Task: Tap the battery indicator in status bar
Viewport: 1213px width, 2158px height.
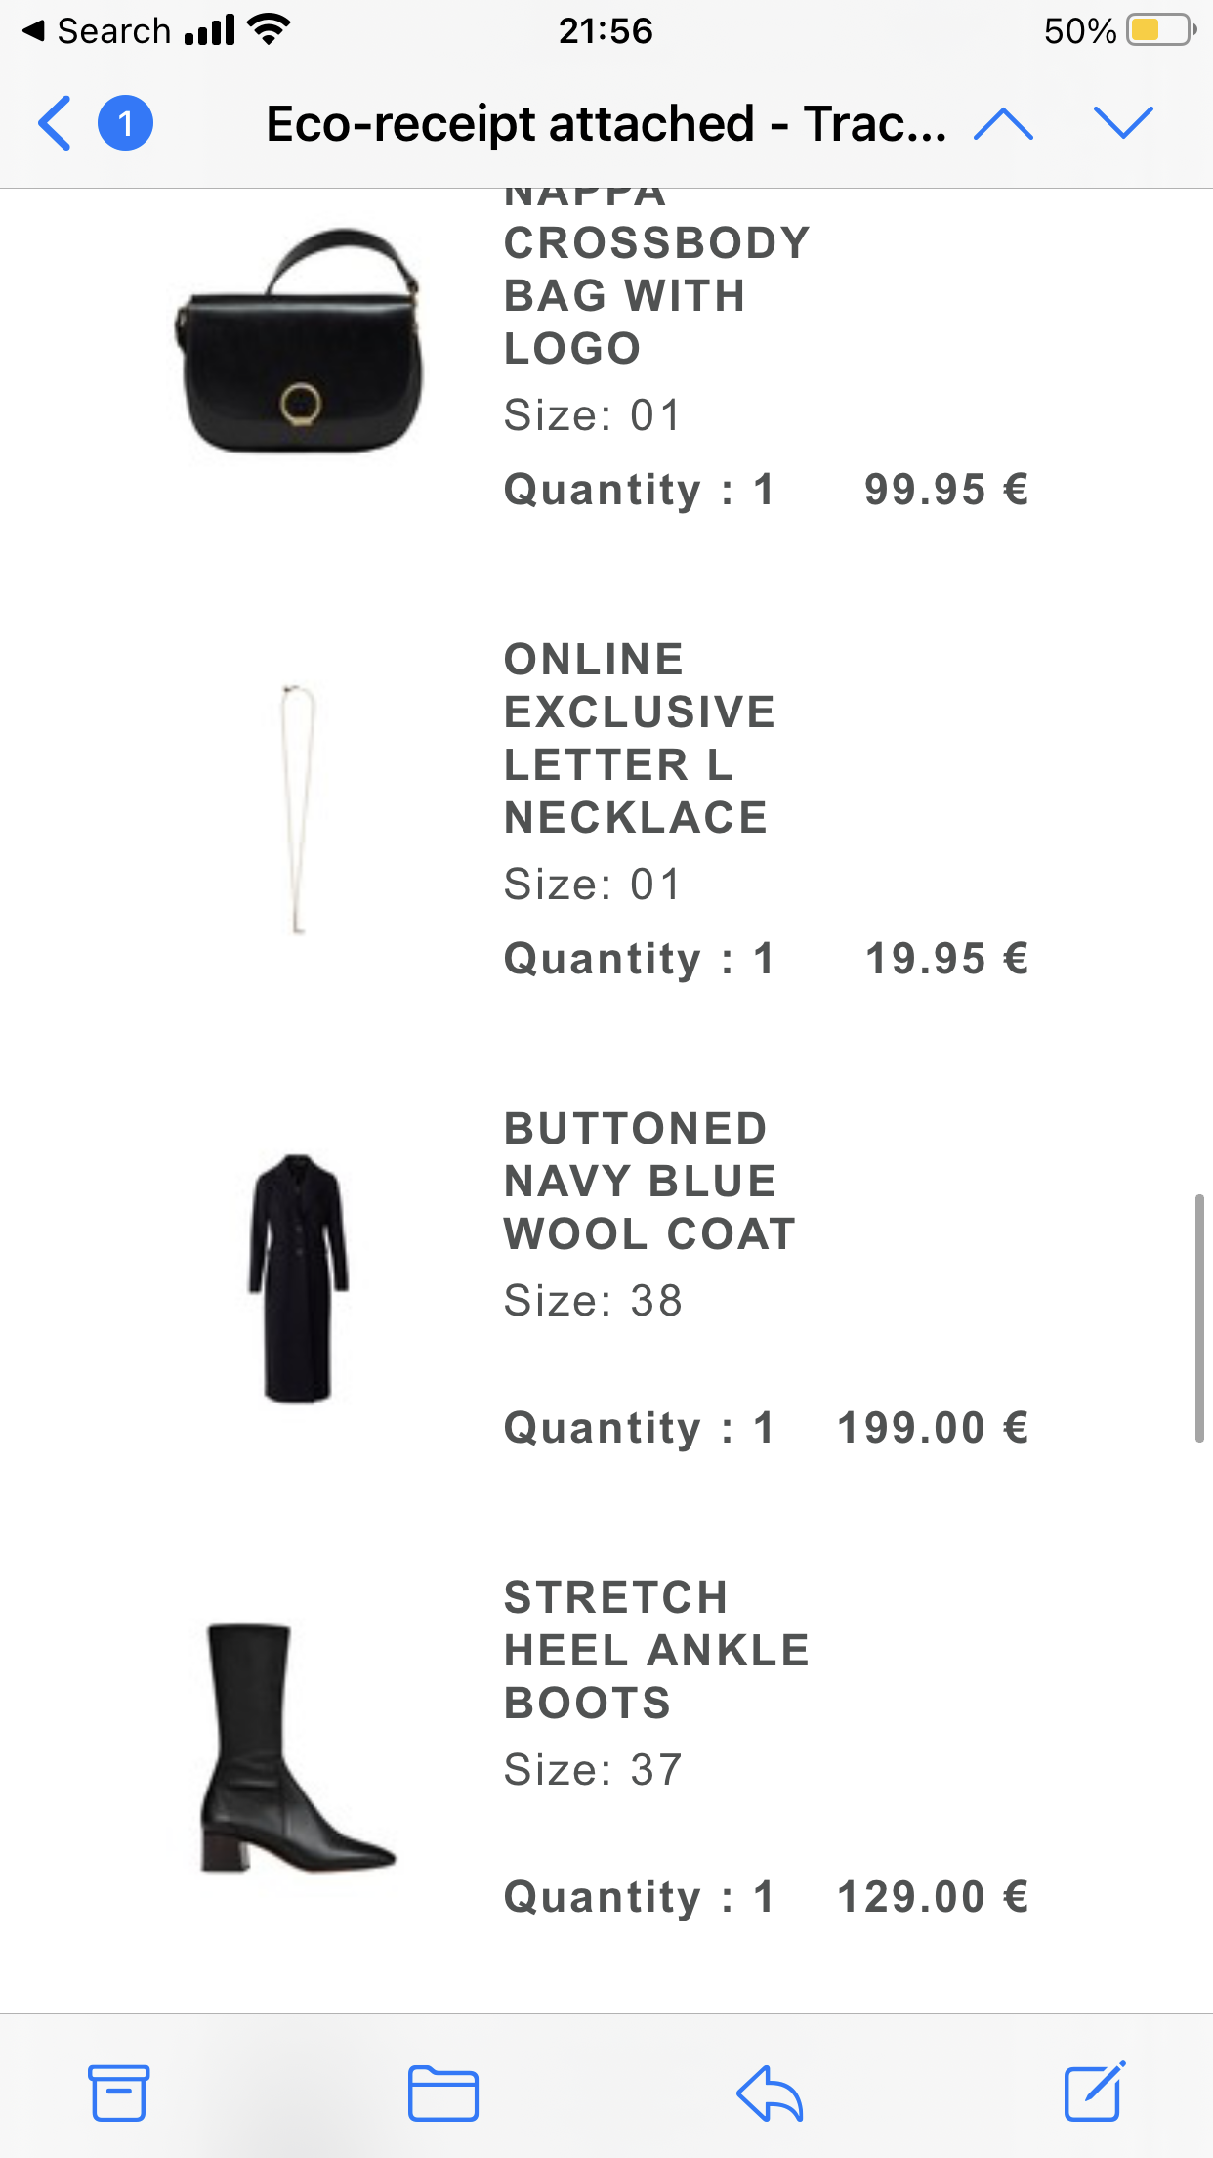Action: tap(1160, 30)
